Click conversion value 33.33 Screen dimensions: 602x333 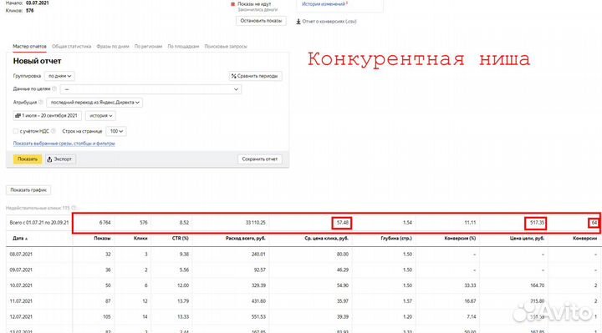(x=470, y=285)
